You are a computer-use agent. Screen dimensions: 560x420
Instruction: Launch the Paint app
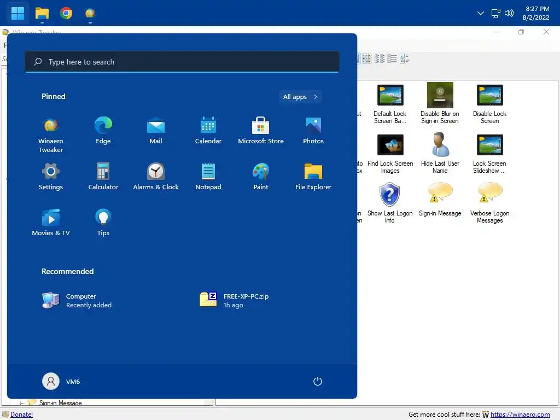coord(261,177)
